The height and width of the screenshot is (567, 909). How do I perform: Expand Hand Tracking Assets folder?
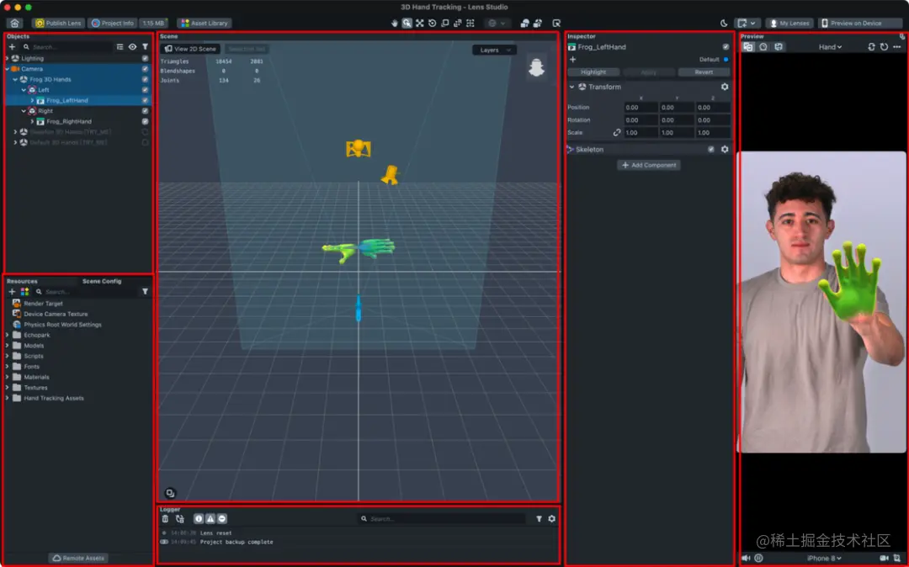(8, 399)
